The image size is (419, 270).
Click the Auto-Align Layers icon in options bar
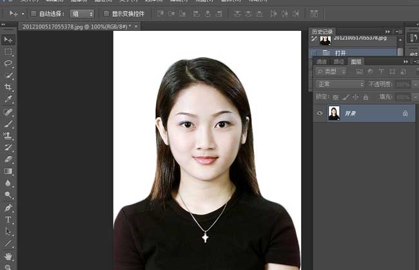click(314, 14)
